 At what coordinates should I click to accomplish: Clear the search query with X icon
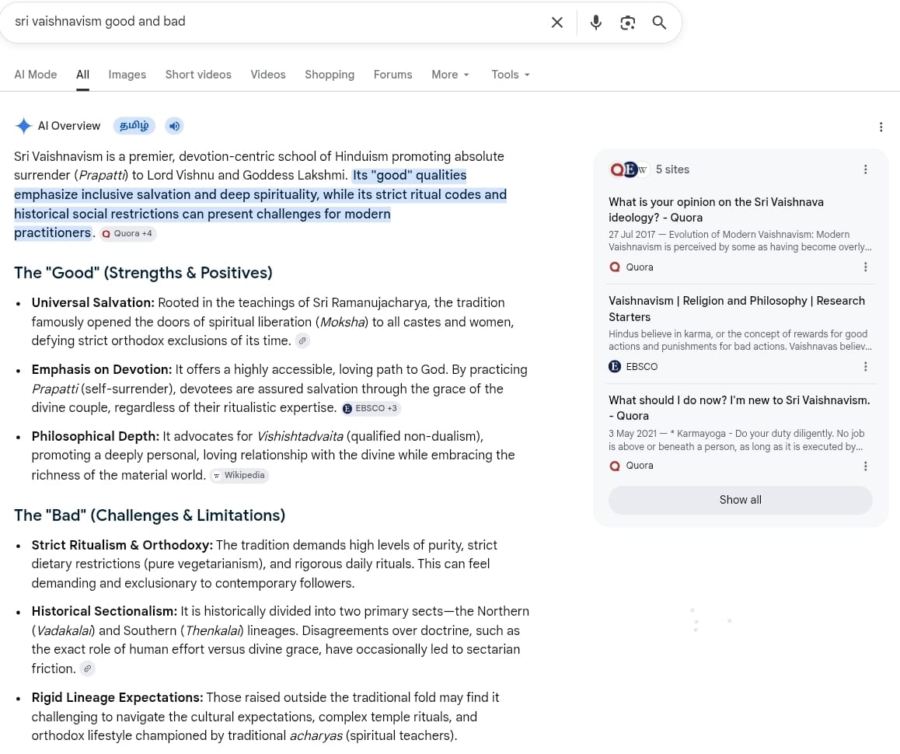pyautogui.click(x=556, y=23)
